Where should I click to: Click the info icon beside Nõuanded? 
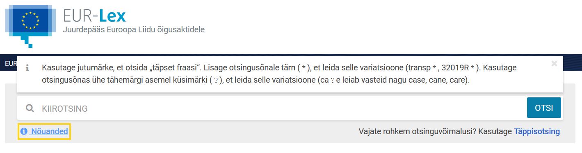24,131
